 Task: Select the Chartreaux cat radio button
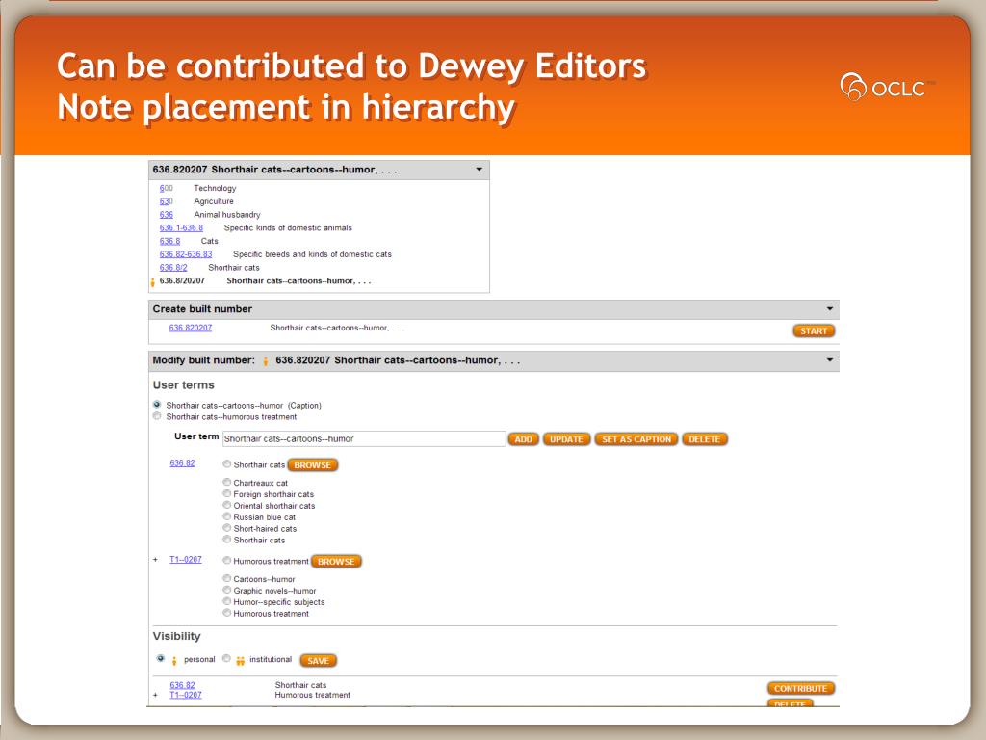coord(227,482)
